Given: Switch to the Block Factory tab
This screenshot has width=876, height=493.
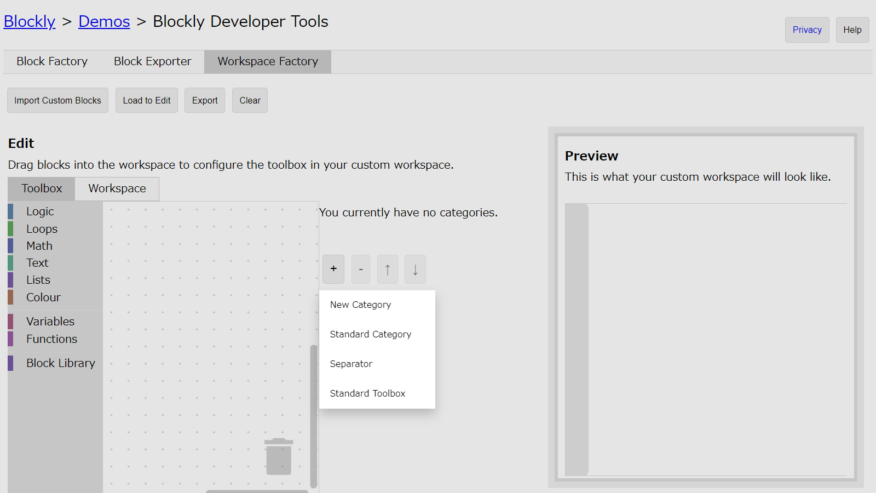Looking at the screenshot, I should [x=52, y=62].
